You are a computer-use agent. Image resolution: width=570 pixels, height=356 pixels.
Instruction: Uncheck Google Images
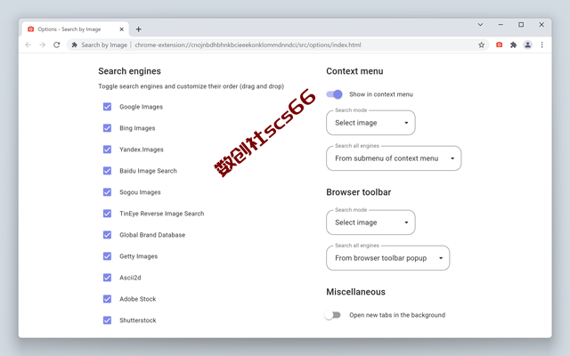[x=107, y=107]
